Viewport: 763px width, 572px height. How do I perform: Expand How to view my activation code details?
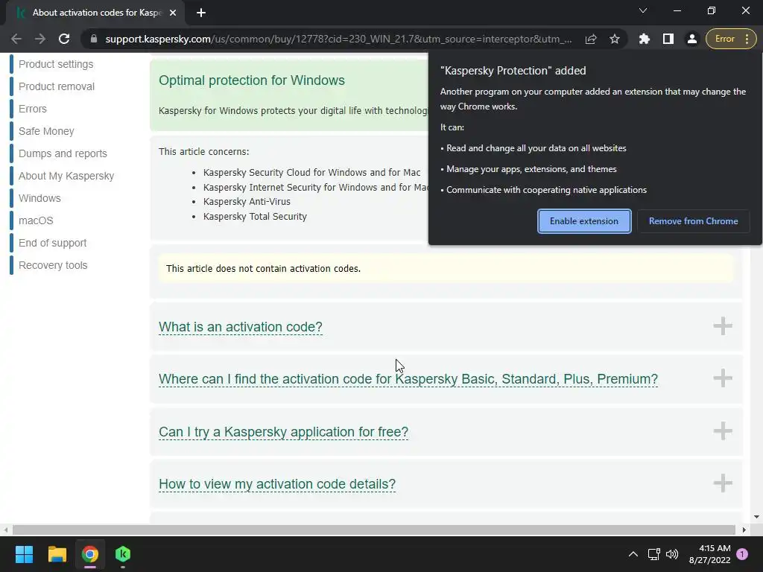(277, 484)
